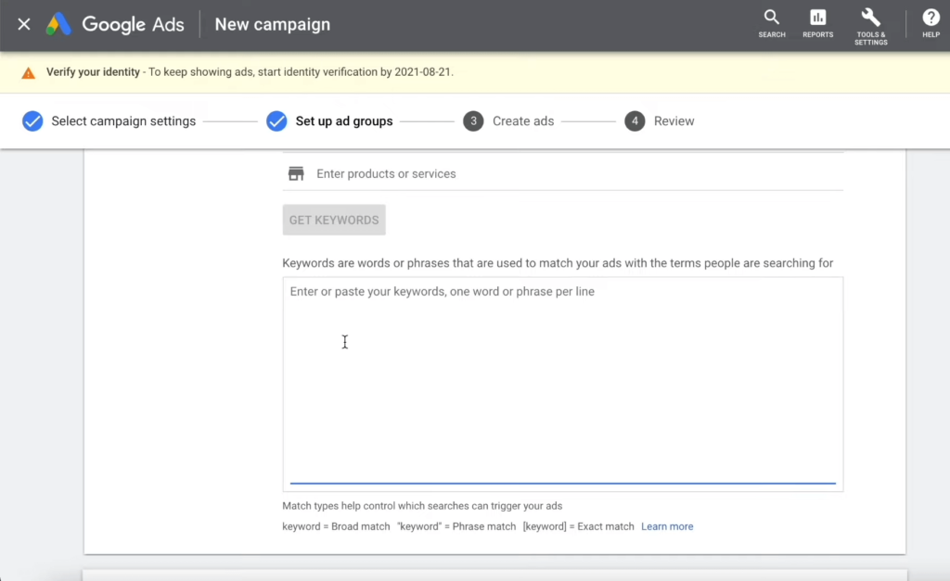This screenshot has width=950, height=581.
Task: Select the step 3 number circle
Action: (473, 121)
